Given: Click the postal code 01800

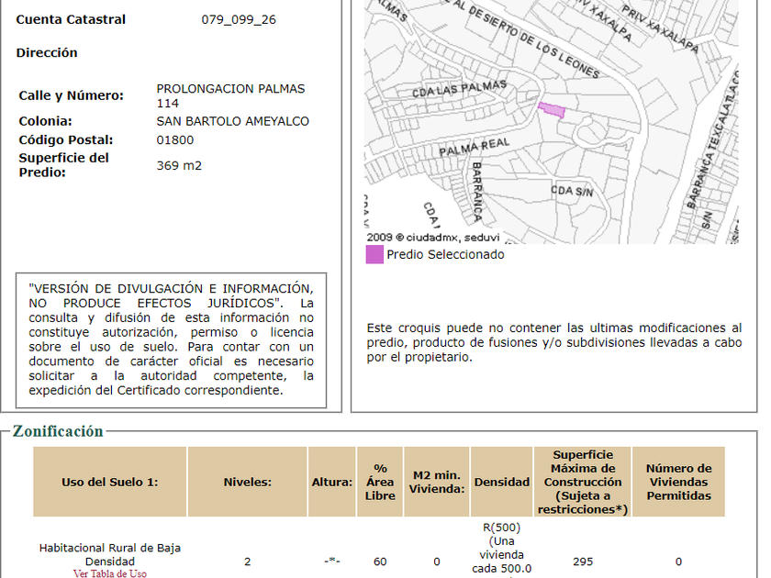Looking at the screenshot, I should pos(175,140).
